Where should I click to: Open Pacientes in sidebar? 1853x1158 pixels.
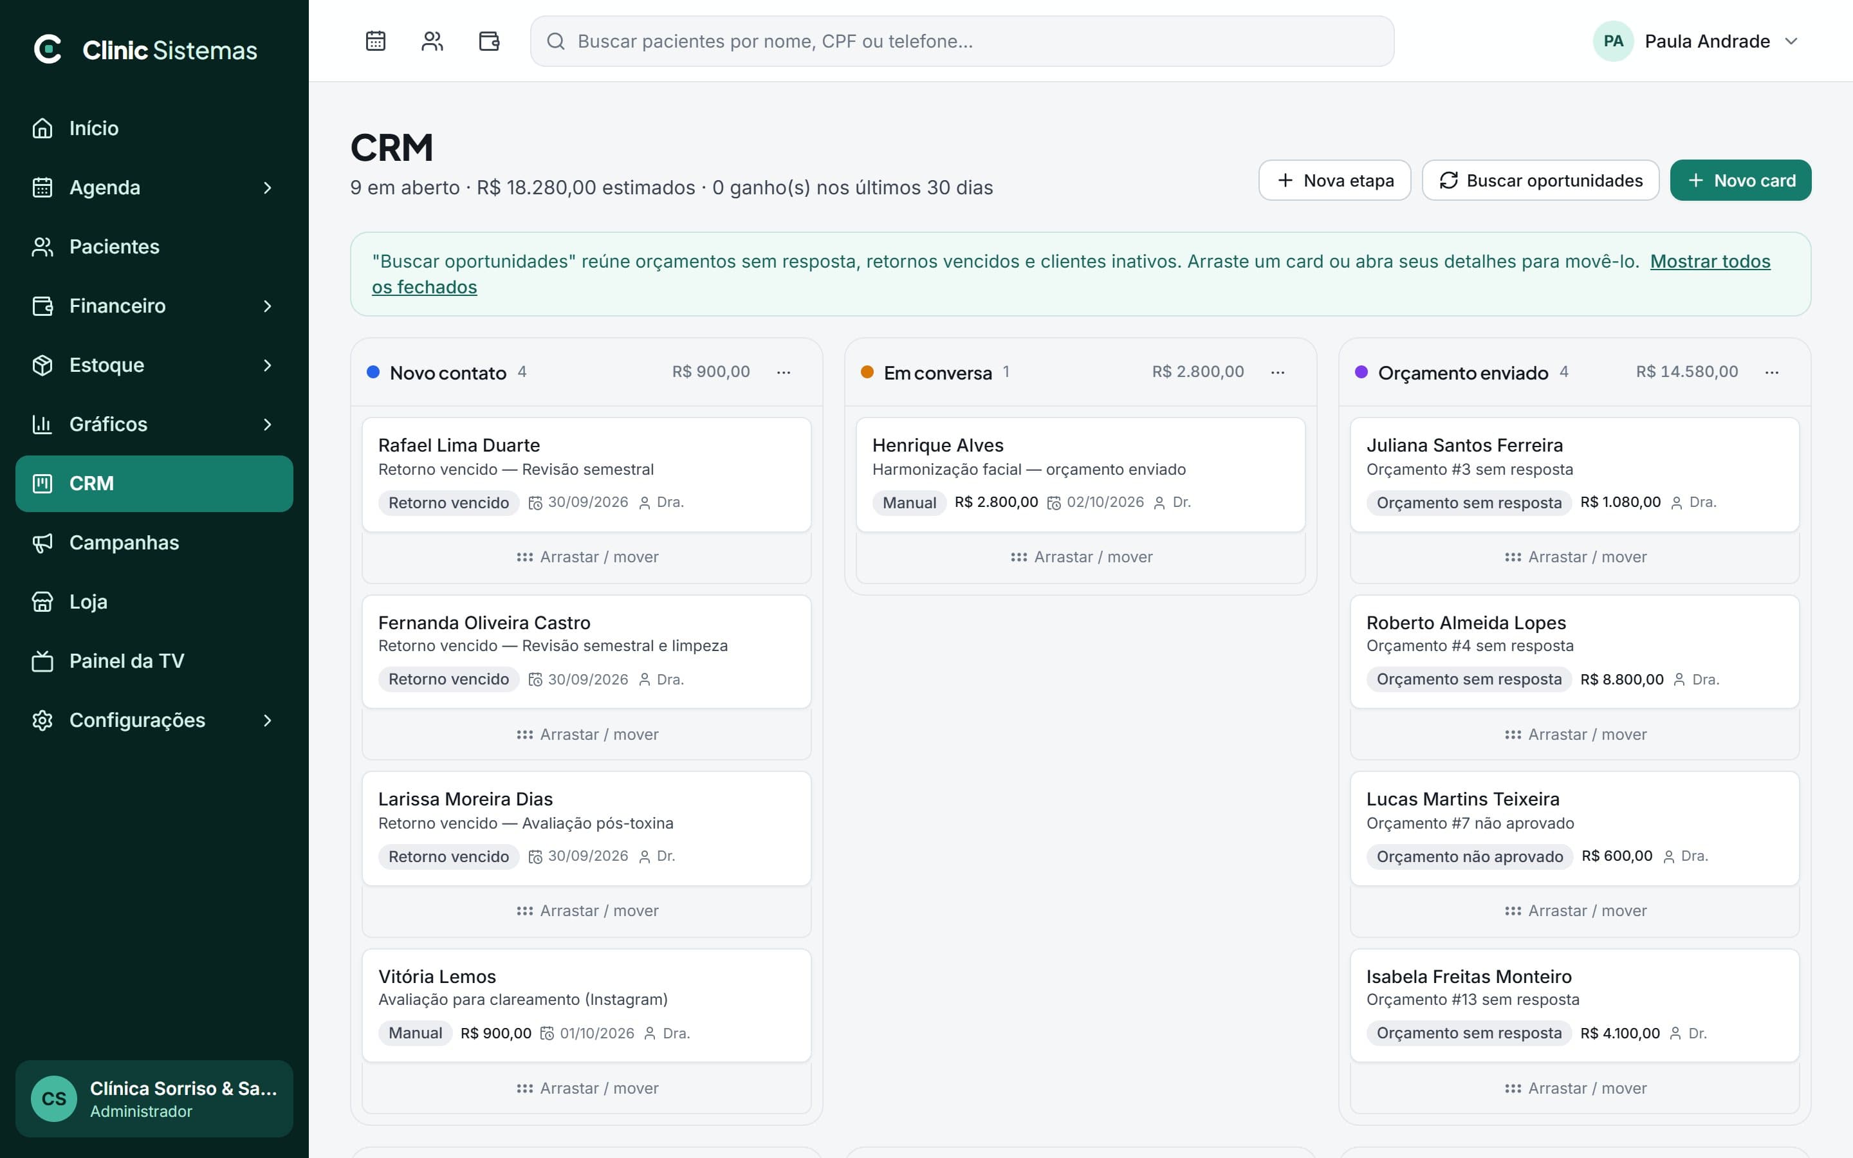[x=154, y=246]
